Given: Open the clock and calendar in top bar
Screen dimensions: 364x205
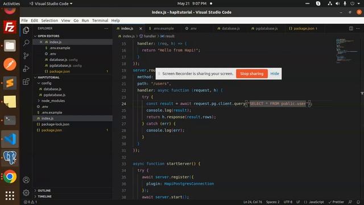Looking at the screenshot, I should pos(192,3).
